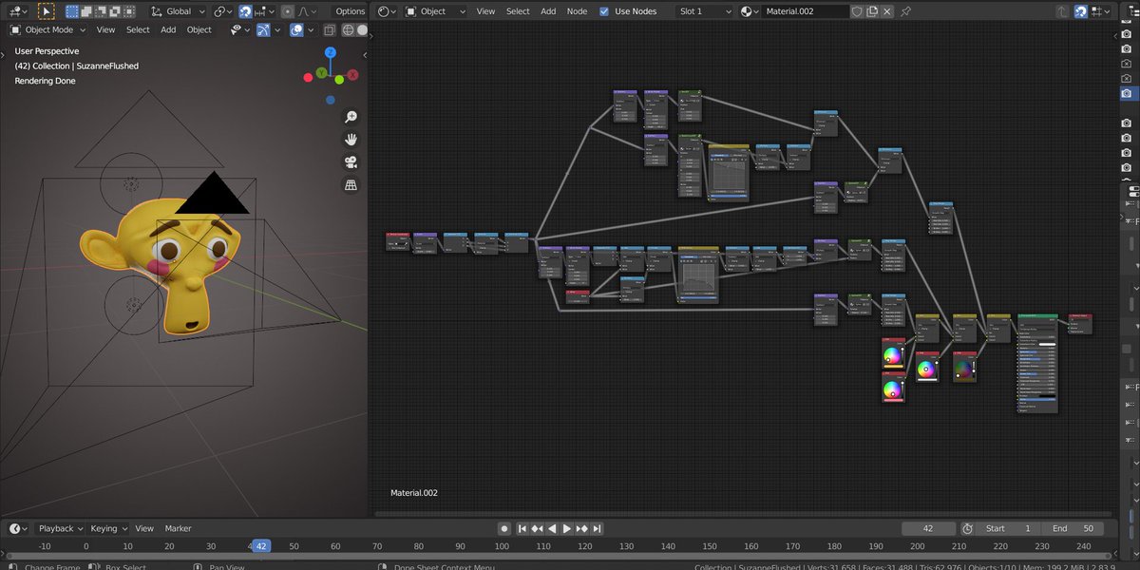Screen dimensions: 1140x570
Task: Open the Slot 1 material slot dropdown
Action: [704, 11]
